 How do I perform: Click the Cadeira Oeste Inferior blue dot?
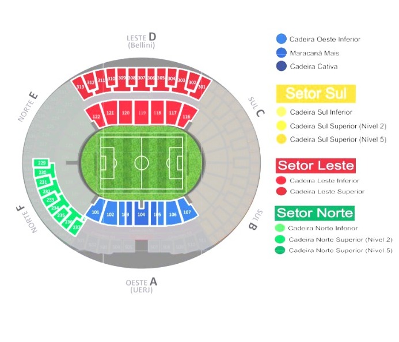(x=281, y=39)
